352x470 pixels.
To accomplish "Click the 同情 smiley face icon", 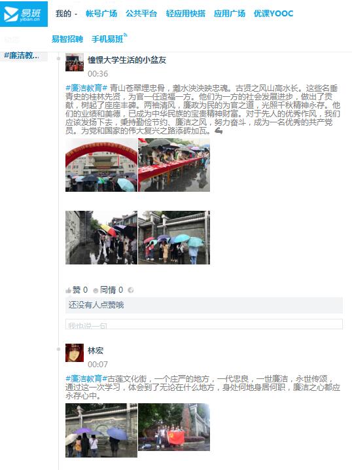I will click(x=96, y=291).
